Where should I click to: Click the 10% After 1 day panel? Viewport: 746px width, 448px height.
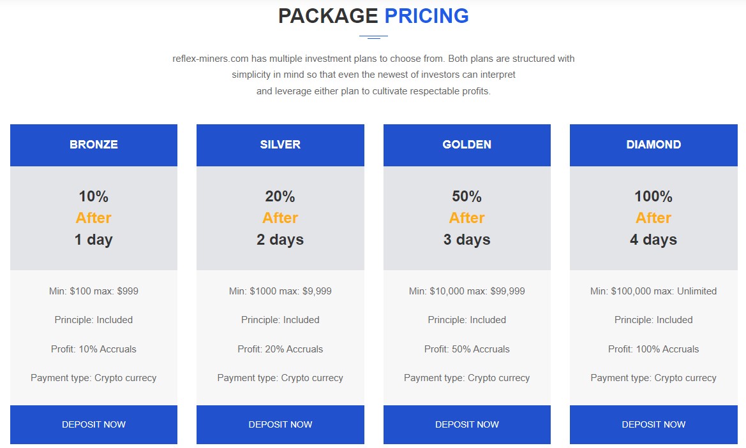[x=94, y=218]
